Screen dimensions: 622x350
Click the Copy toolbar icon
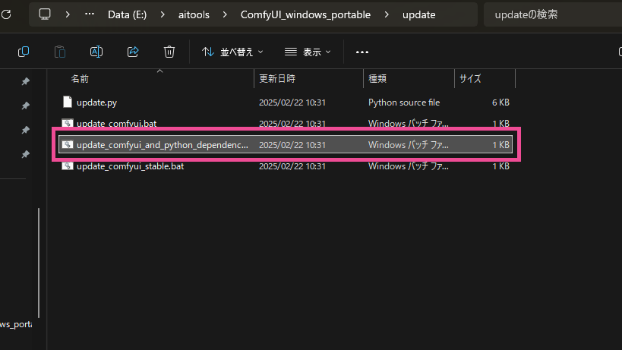pyautogui.click(x=24, y=52)
